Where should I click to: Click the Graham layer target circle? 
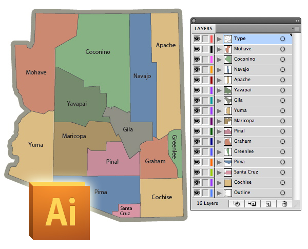[282, 141]
